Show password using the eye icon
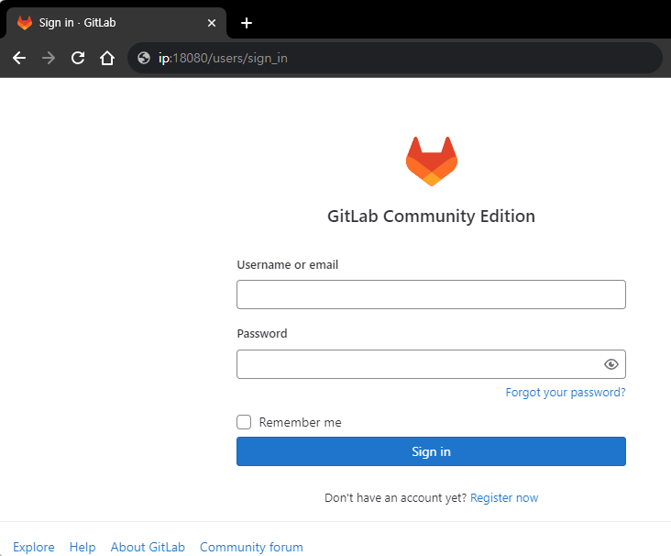Image resolution: width=671 pixels, height=556 pixels. coord(611,364)
